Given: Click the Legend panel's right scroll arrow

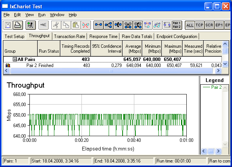Looking at the screenshot, I should (218, 151).
